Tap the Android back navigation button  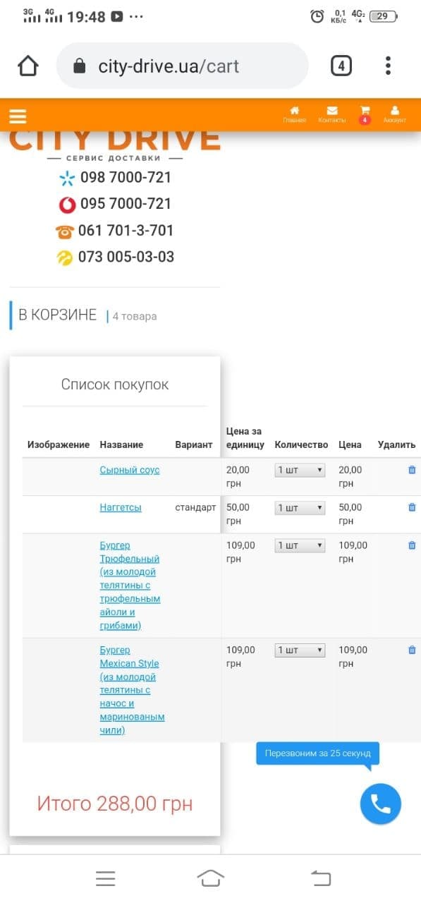pos(321,878)
